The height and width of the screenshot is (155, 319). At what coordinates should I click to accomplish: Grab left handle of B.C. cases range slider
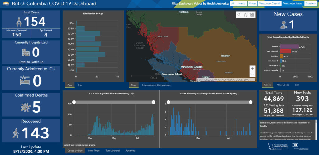(74, 102)
